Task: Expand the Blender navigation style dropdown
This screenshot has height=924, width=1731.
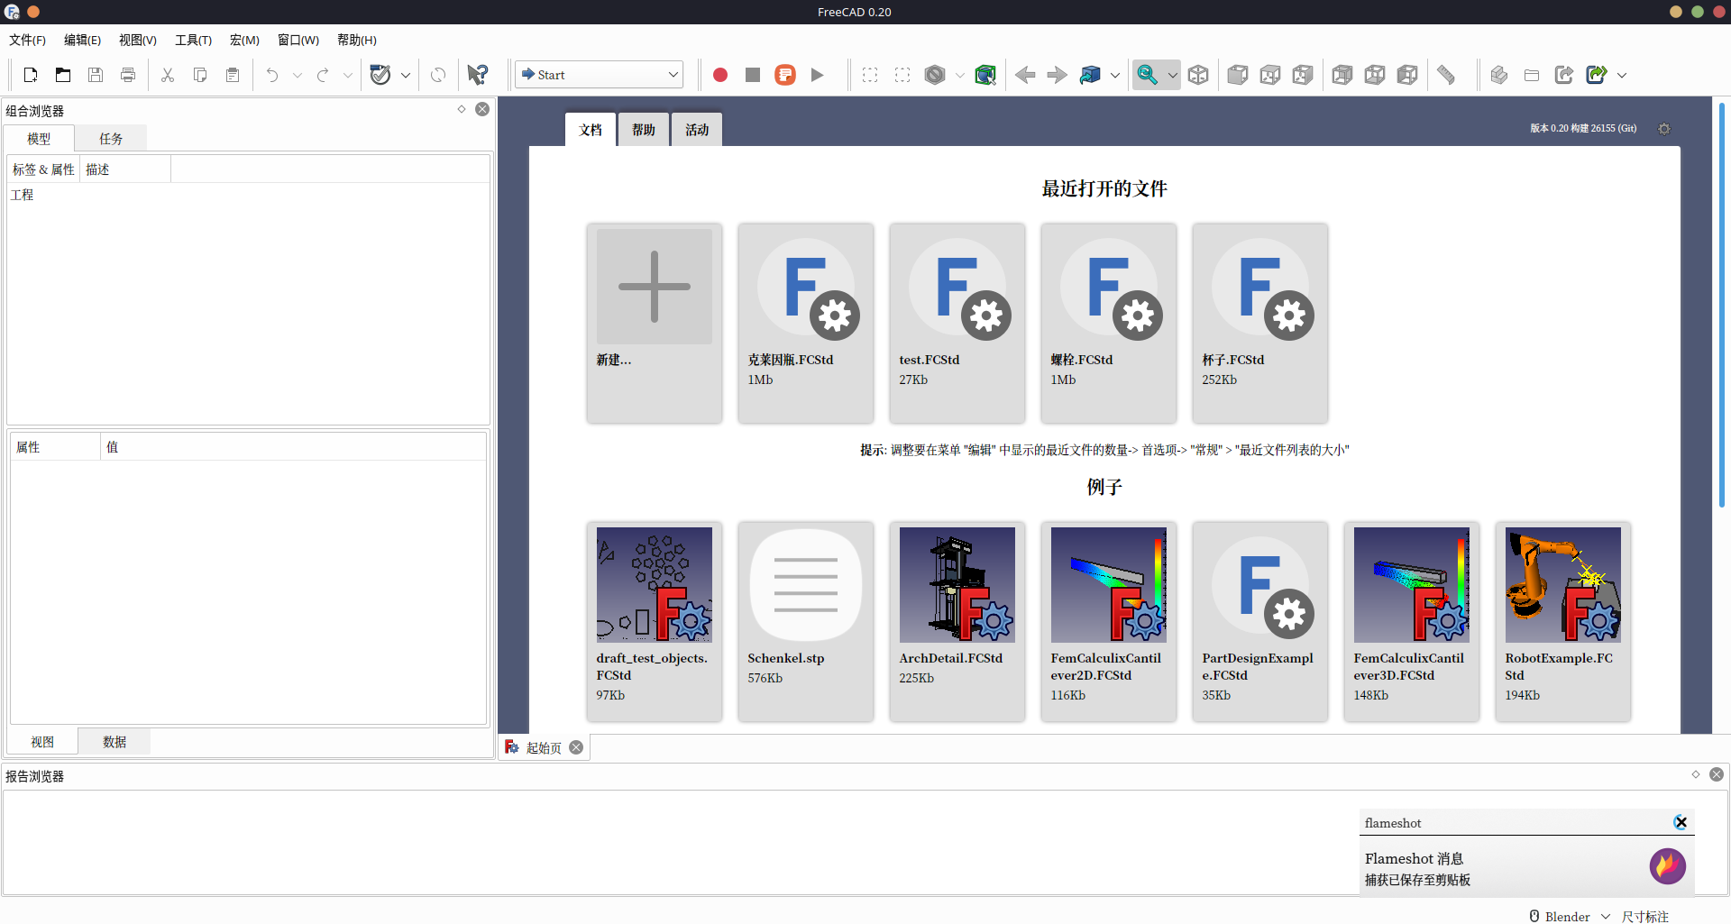Action: click(1606, 916)
